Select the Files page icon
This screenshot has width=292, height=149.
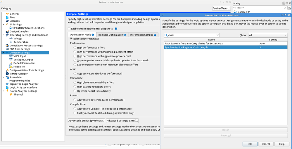7,17
